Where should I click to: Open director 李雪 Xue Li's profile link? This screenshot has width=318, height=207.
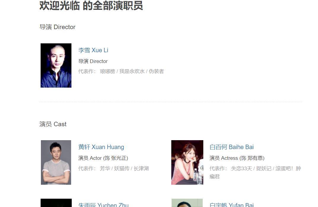93,50
